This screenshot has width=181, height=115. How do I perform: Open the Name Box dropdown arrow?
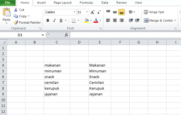pos(43,35)
